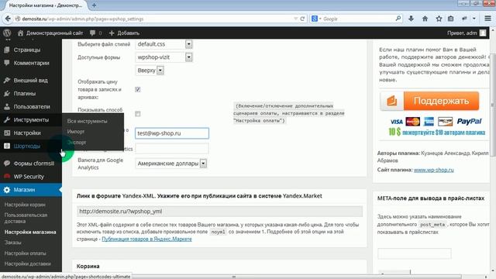Toggle Показывать способ checkbox
Viewport: 496px width, 279px height.
tap(138, 114)
